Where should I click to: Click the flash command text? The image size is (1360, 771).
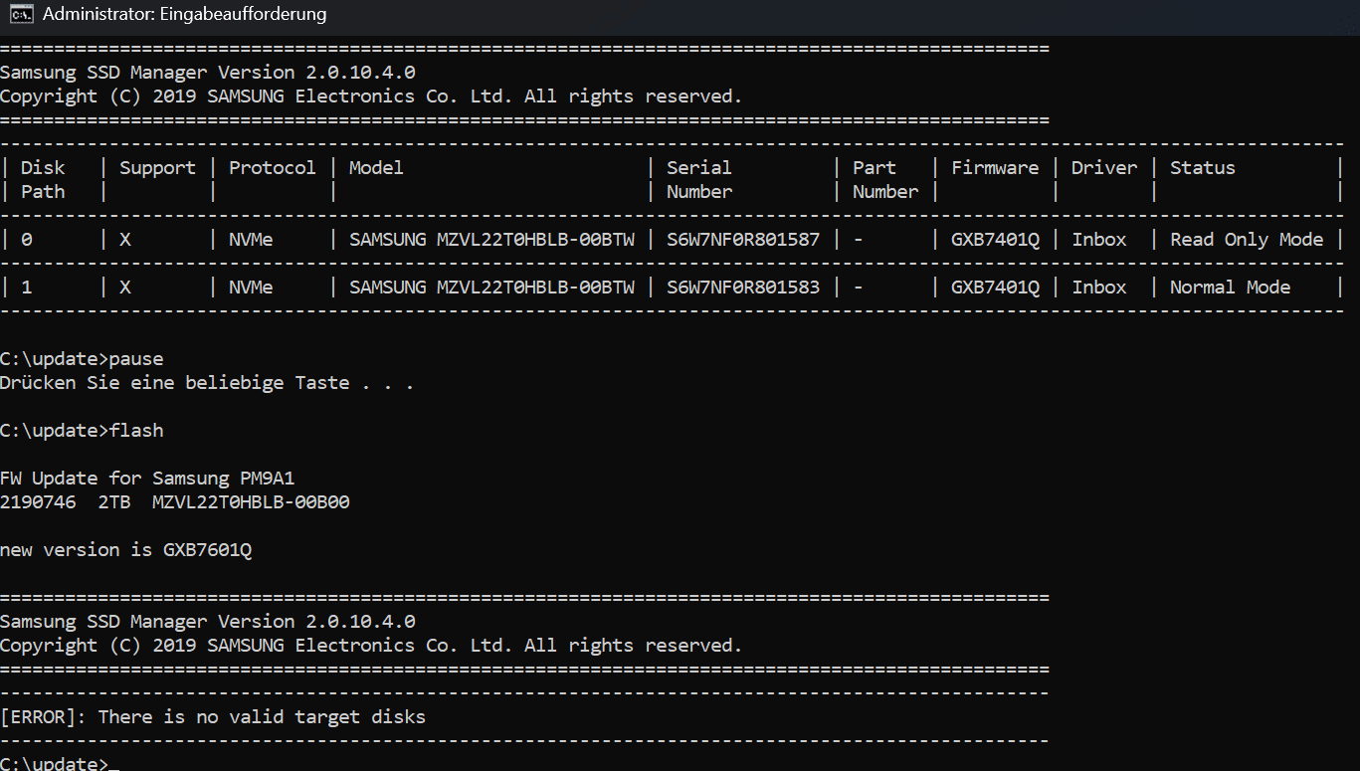pos(136,431)
